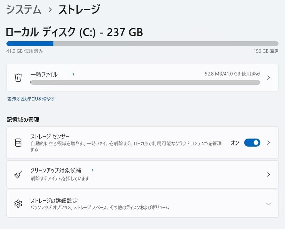
Task: Click the broom icon on クリーンアップ対象候補
Action: pos(18,174)
